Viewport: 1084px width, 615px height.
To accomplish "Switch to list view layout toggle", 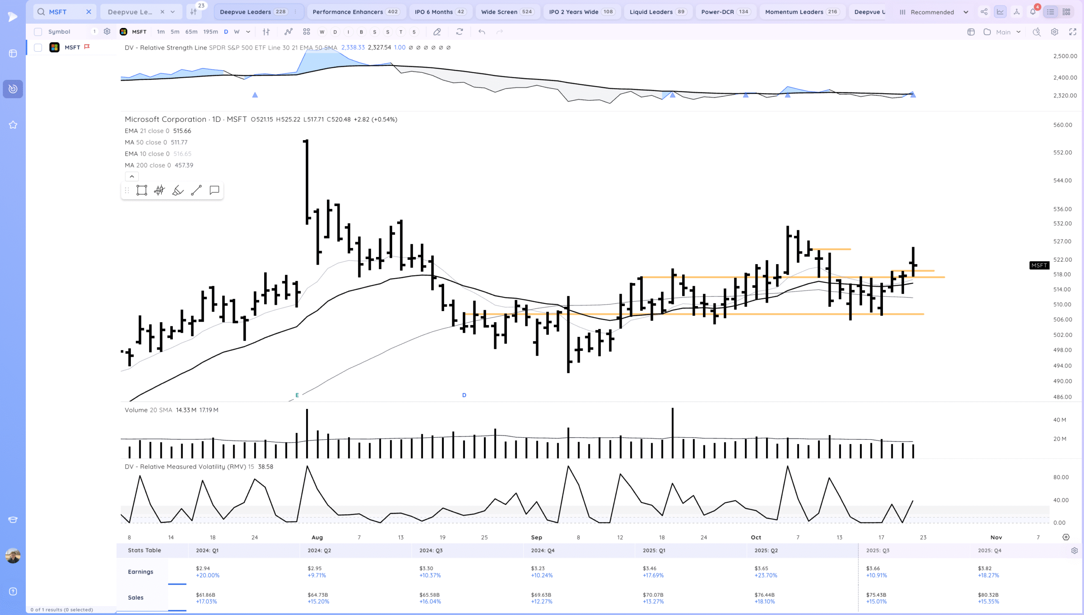I will click(1051, 12).
